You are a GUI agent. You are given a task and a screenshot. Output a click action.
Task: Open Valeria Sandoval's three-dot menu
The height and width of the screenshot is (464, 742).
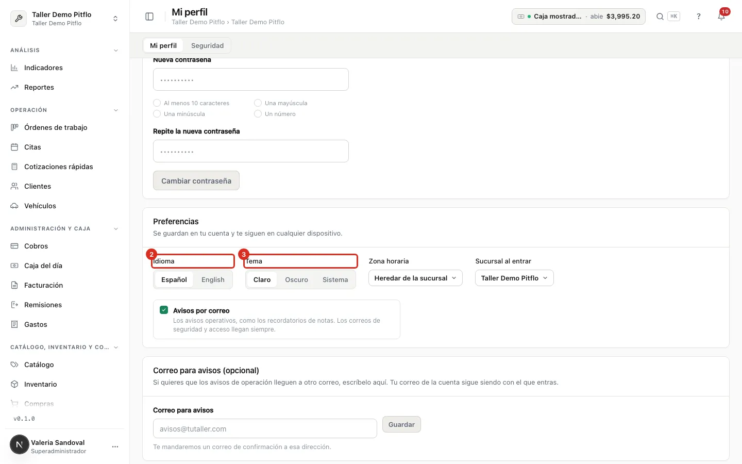[x=115, y=446]
